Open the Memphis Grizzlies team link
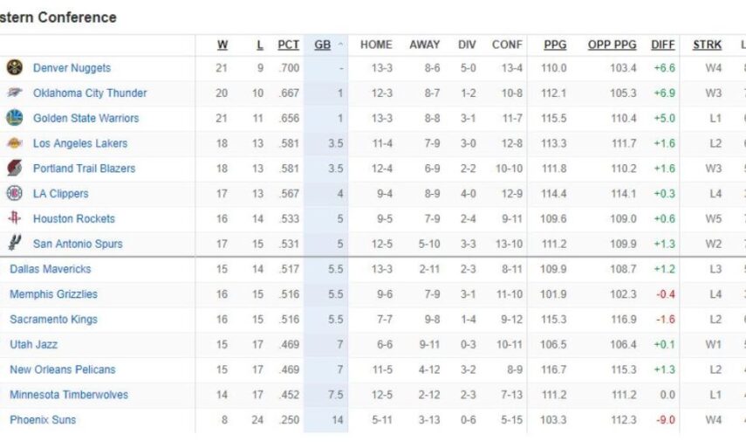 [x=53, y=295]
